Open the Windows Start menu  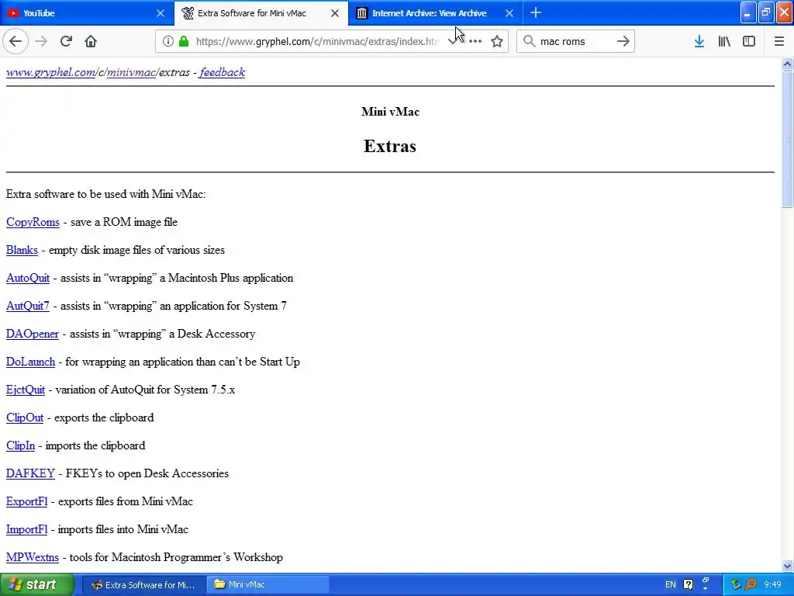(37, 584)
